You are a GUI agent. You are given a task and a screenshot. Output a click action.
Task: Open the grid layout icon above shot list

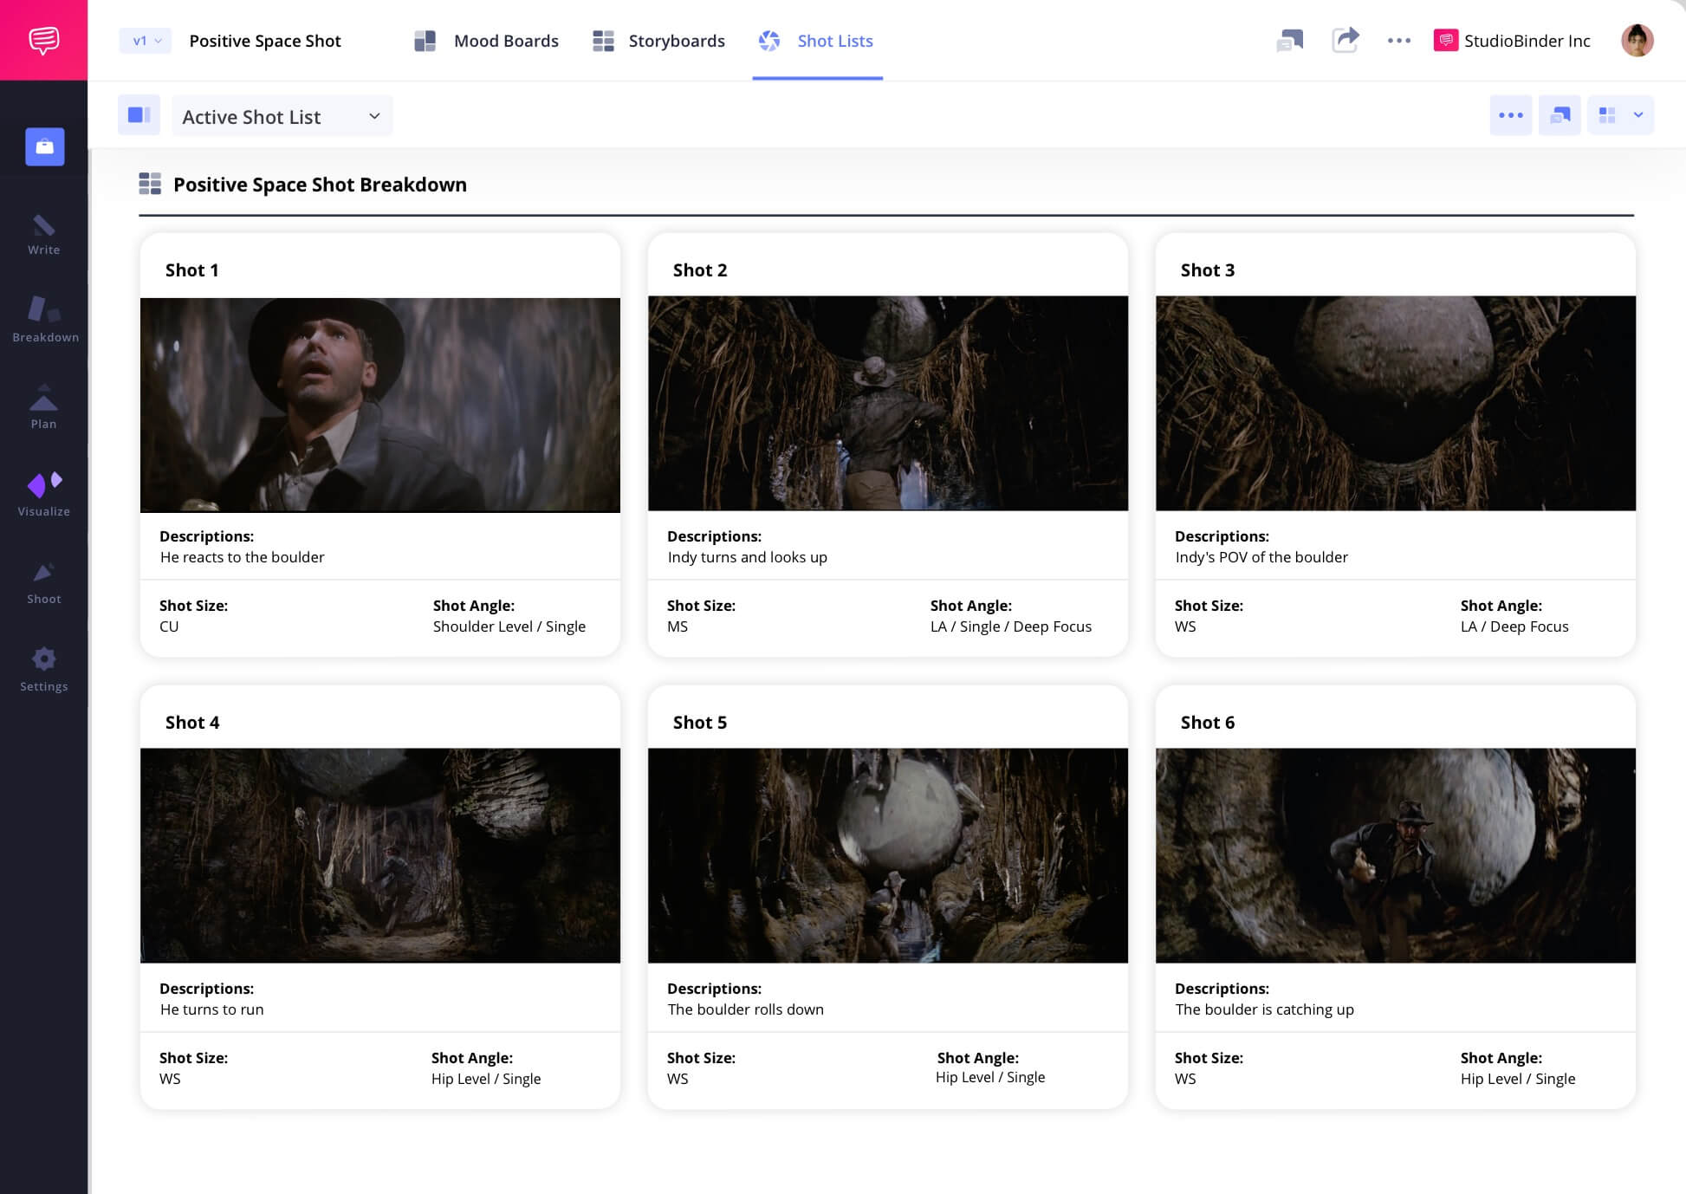[x=1607, y=114]
